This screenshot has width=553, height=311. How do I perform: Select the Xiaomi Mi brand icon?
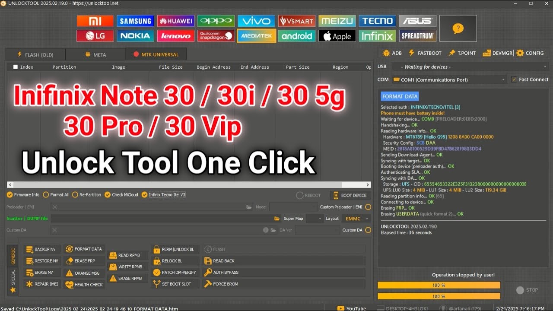(95, 21)
